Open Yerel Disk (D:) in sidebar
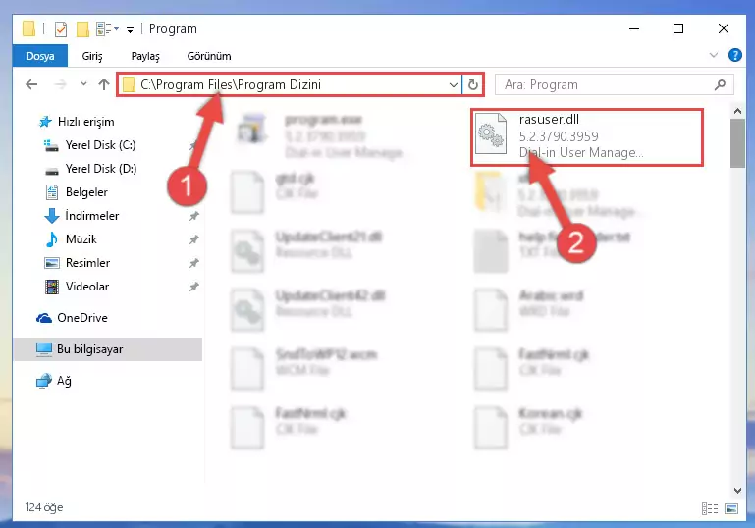Screen dimensions: 755x528 (x=101, y=169)
